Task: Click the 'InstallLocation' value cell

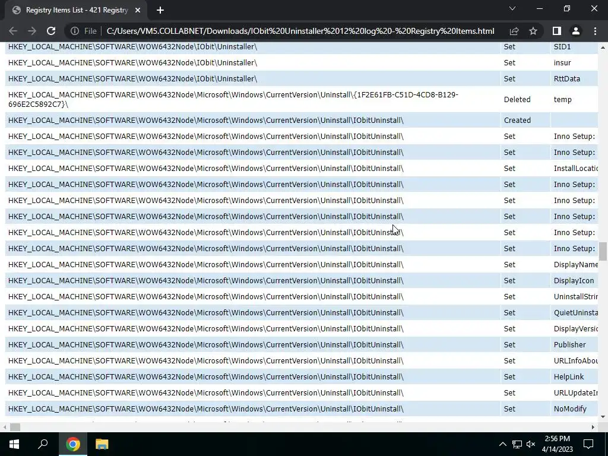Action: point(574,168)
